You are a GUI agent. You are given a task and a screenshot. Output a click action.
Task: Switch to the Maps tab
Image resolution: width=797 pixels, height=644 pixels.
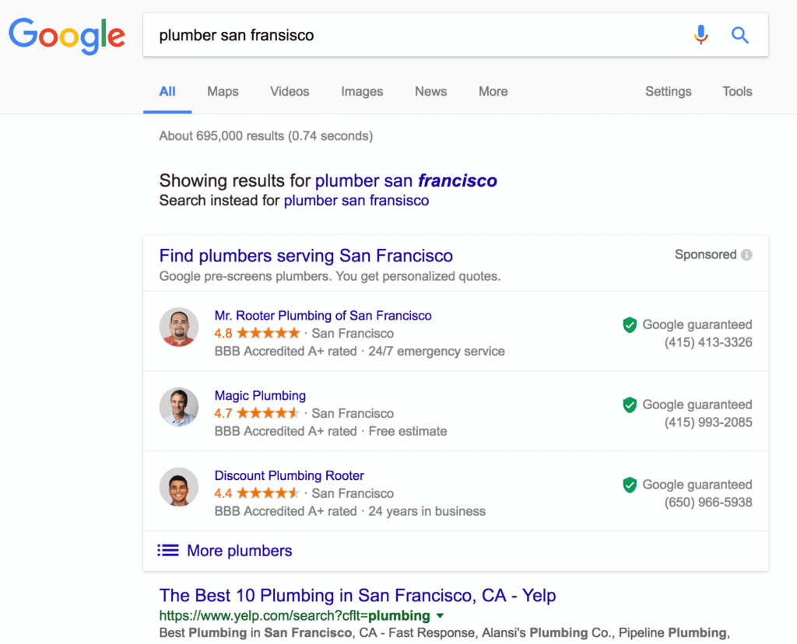click(223, 91)
